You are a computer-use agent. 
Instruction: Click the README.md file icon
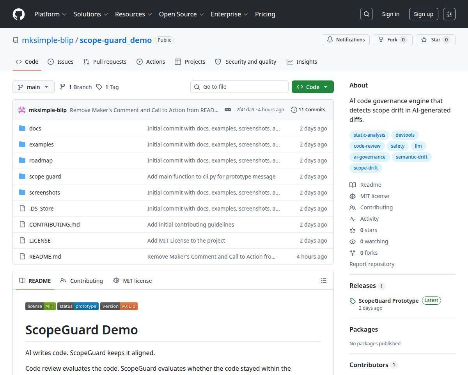tap(22, 257)
